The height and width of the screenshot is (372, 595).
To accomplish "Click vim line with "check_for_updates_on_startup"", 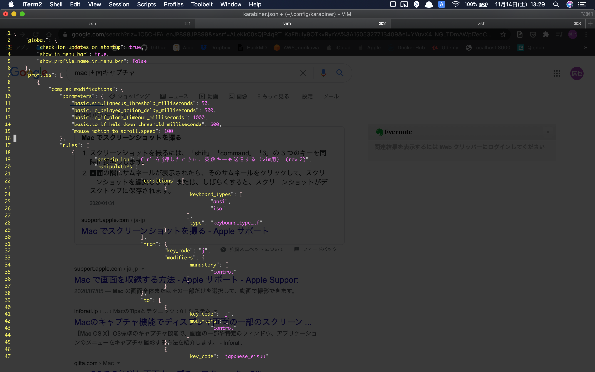I will click(x=90, y=47).
